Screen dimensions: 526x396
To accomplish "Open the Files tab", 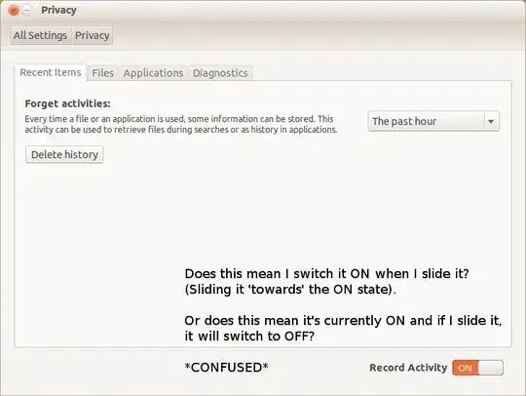I will coord(102,73).
